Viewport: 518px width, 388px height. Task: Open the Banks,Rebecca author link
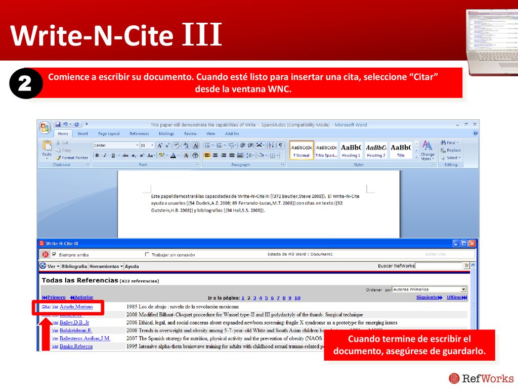(x=76, y=346)
